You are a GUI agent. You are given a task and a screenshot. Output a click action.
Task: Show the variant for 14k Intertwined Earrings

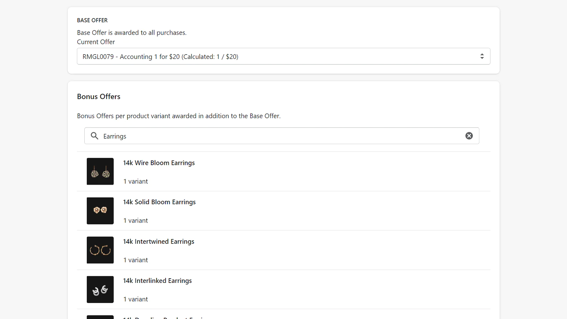coord(135,260)
